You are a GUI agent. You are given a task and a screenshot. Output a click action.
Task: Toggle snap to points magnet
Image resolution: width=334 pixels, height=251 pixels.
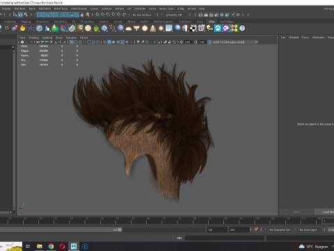(x=108, y=15)
